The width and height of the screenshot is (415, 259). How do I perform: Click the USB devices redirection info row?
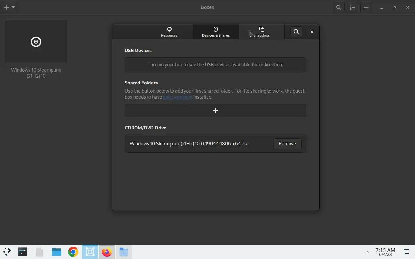coord(216,64)
